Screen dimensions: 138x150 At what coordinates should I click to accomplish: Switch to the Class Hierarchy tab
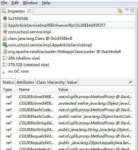pos(50,82)
